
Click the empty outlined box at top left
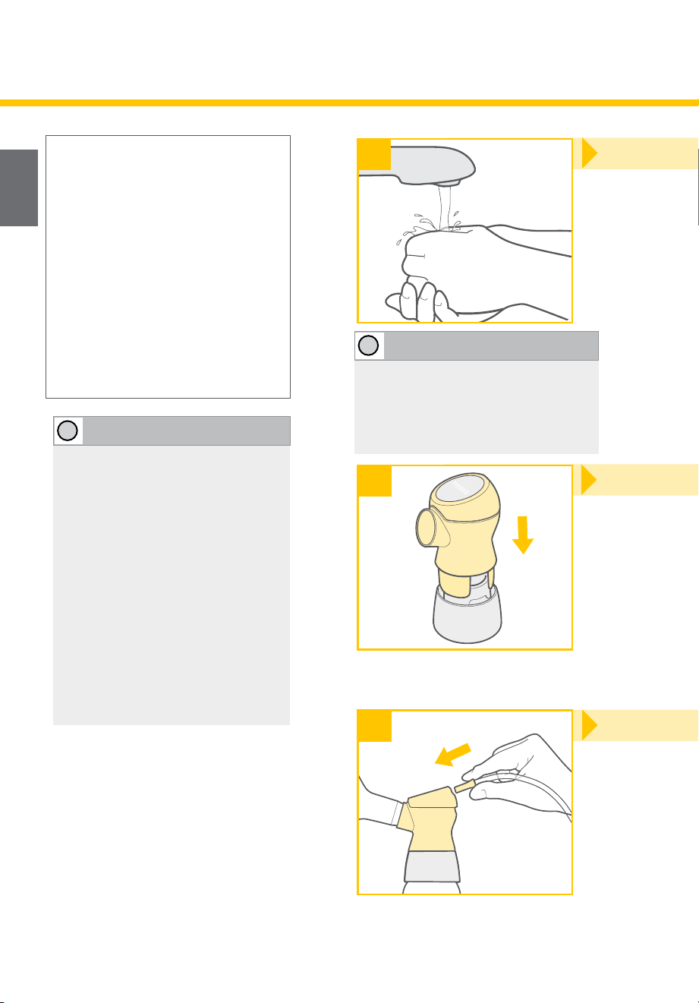point(168,267)
